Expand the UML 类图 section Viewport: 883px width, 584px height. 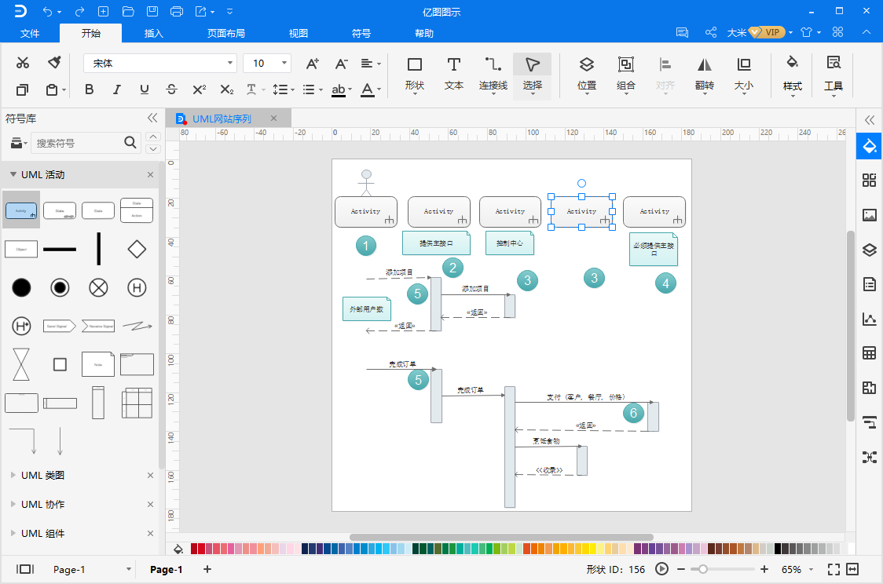point(13,475)
